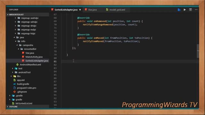Expand the mipmap-xhdpi folder arrow
Viewport: 205px width, 115px height.
[15, 26]
